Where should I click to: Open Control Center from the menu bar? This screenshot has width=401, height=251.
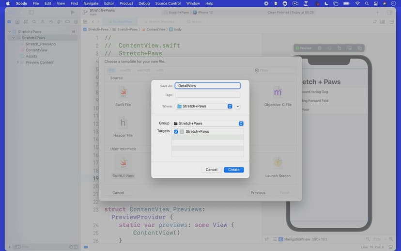pos(378,3)
